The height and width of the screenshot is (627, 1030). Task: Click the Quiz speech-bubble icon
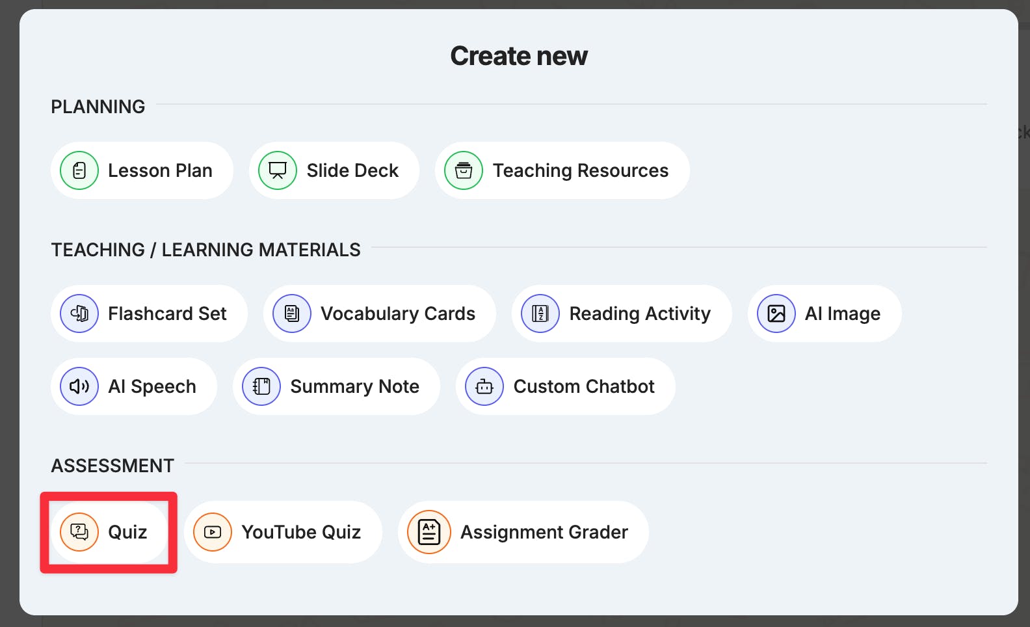pos(79,532)
